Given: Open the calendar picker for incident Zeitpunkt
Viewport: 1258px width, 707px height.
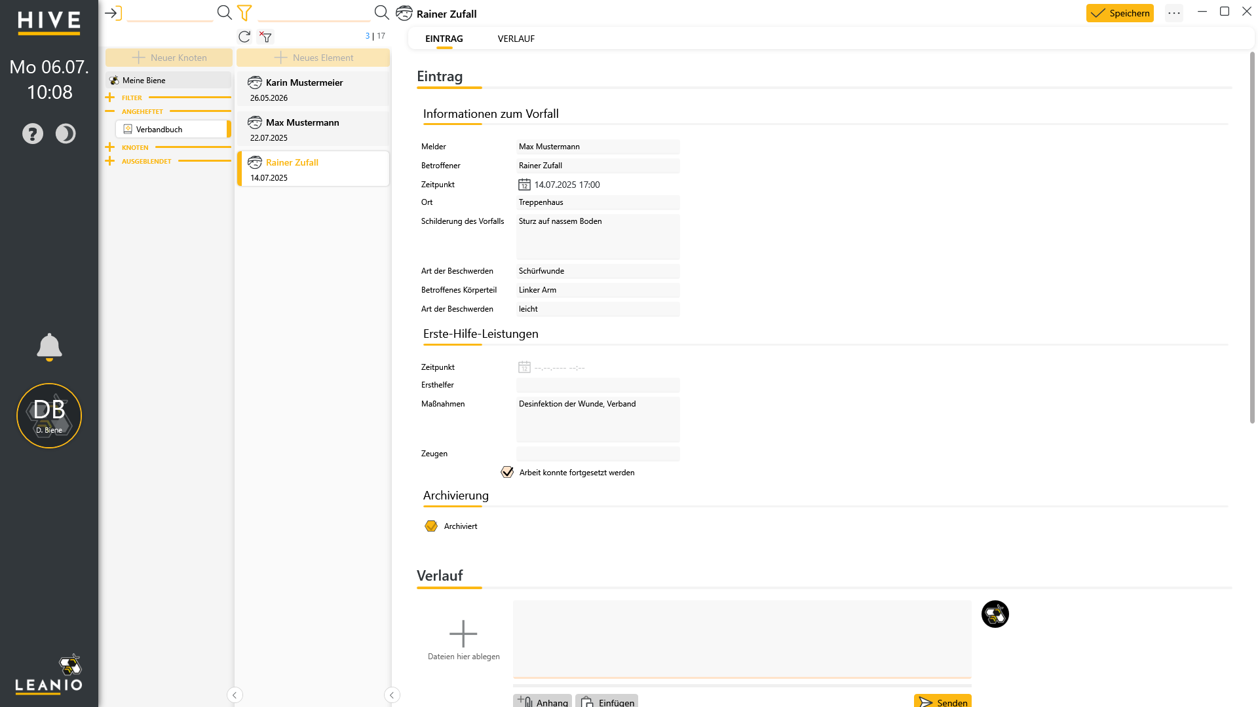Looking at the screenshot, I should (x=525, y=185).
